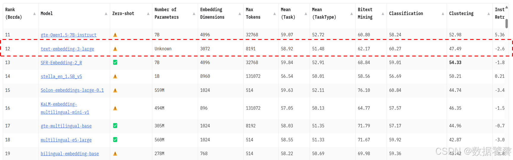This screenshot has width=513, height=160.
Task: Sort by Mean (TaskType) arrow
Action: point(351,14)
